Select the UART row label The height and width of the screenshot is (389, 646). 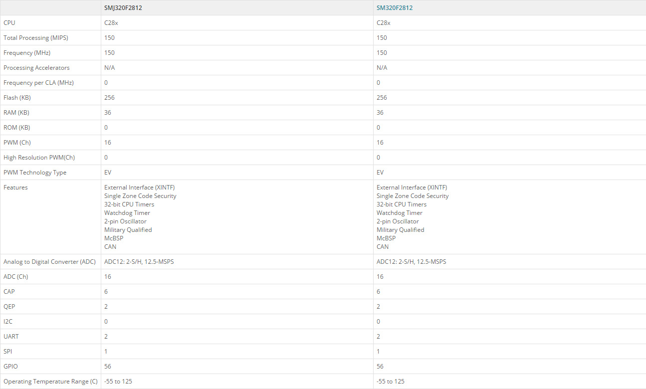click(11, 337)
